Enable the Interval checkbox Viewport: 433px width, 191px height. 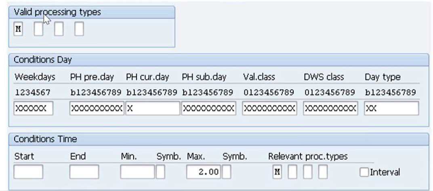364,172
